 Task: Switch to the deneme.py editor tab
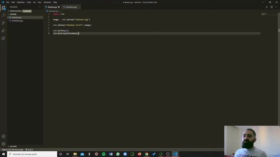click(x=52, y=7)
